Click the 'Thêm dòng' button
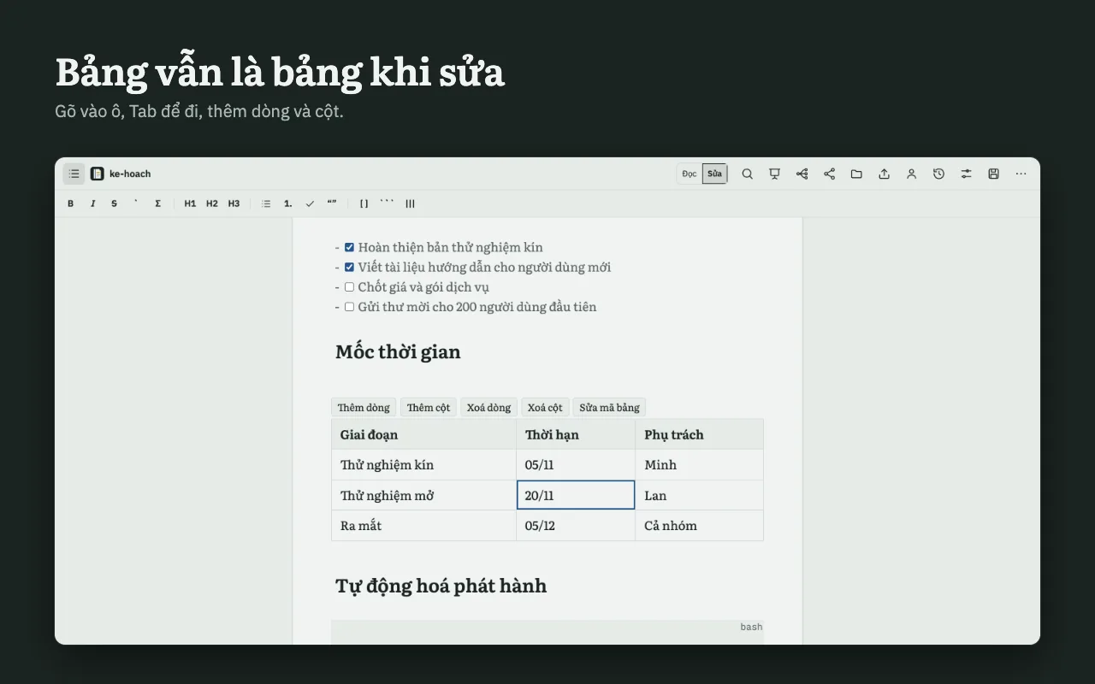 364,407
